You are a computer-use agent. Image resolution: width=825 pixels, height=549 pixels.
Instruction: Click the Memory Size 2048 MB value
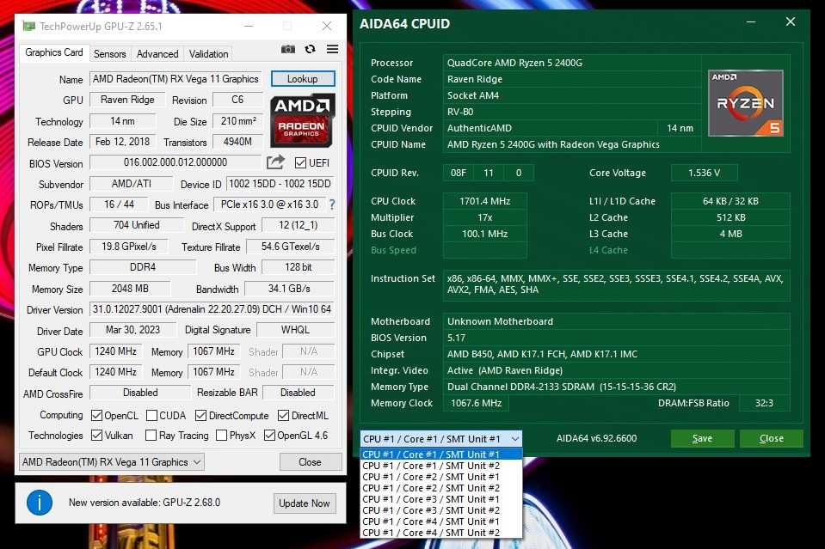click(x=130, y=289)
